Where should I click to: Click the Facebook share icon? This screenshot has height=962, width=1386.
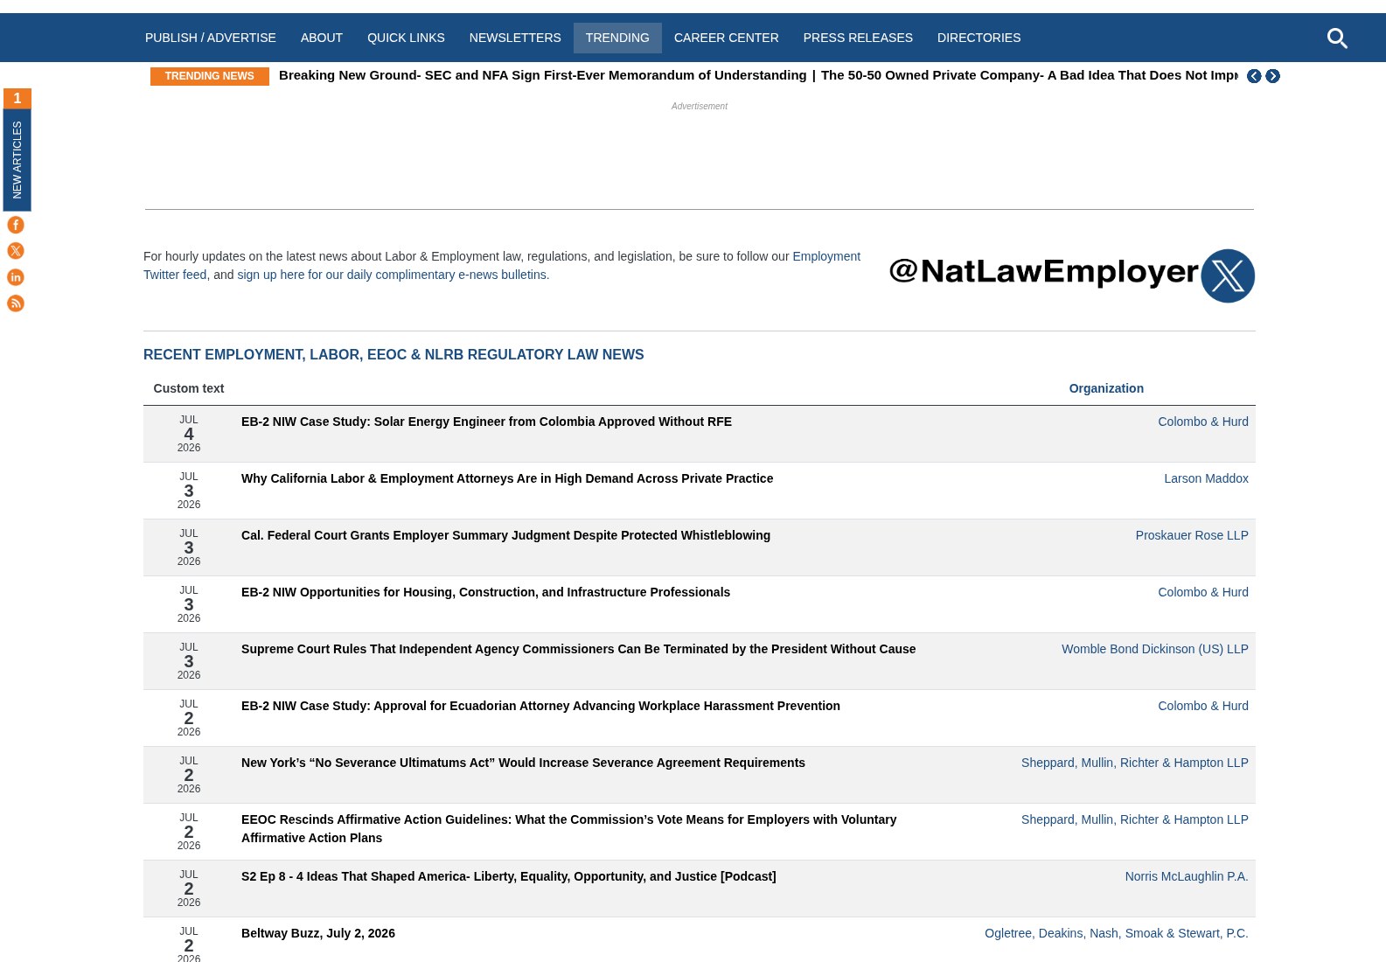(x=16, y=225)
